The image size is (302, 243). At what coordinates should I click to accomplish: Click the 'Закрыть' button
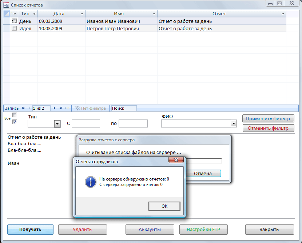(270, 230)
